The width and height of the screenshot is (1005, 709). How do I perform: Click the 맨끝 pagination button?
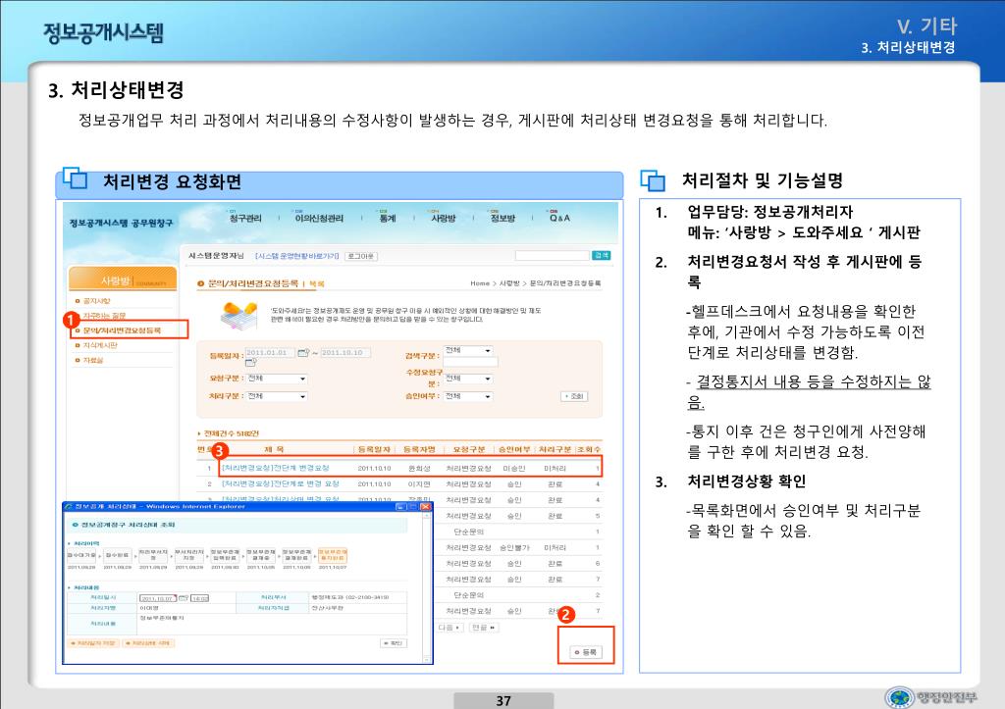pyautogui.click(x=484, y=628)
